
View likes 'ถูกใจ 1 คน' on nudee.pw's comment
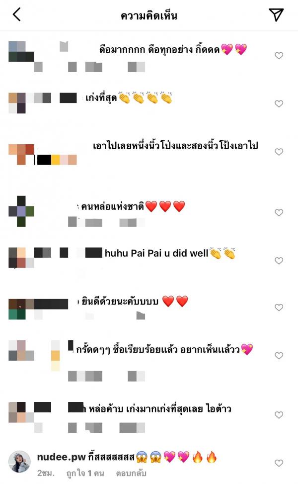coord(85,473)
